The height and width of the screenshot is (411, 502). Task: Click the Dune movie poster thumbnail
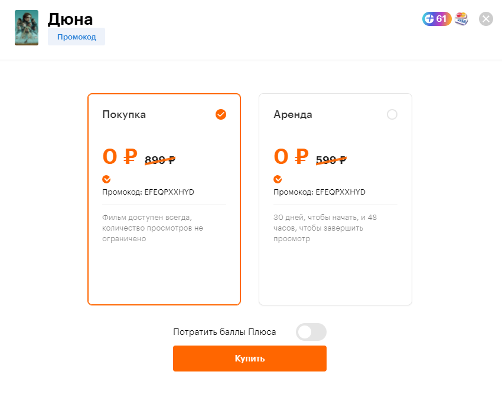[26, 28]
